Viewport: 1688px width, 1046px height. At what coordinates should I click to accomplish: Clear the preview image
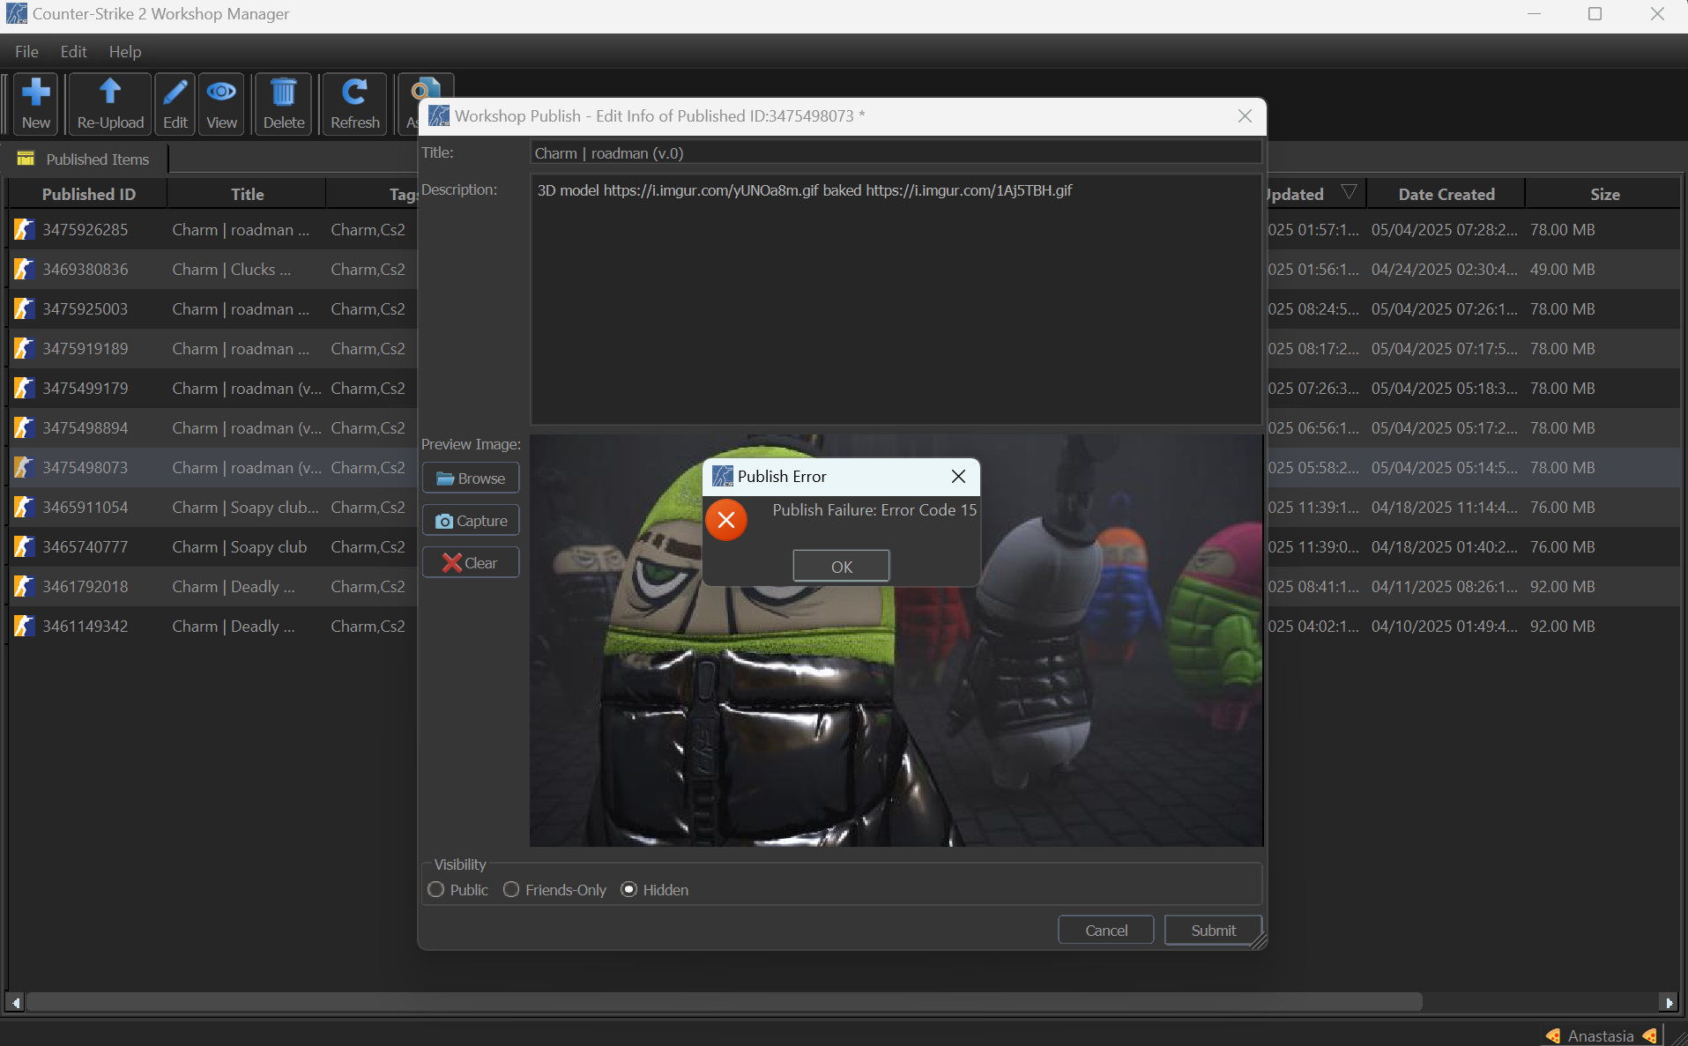(x=471, y=563)
